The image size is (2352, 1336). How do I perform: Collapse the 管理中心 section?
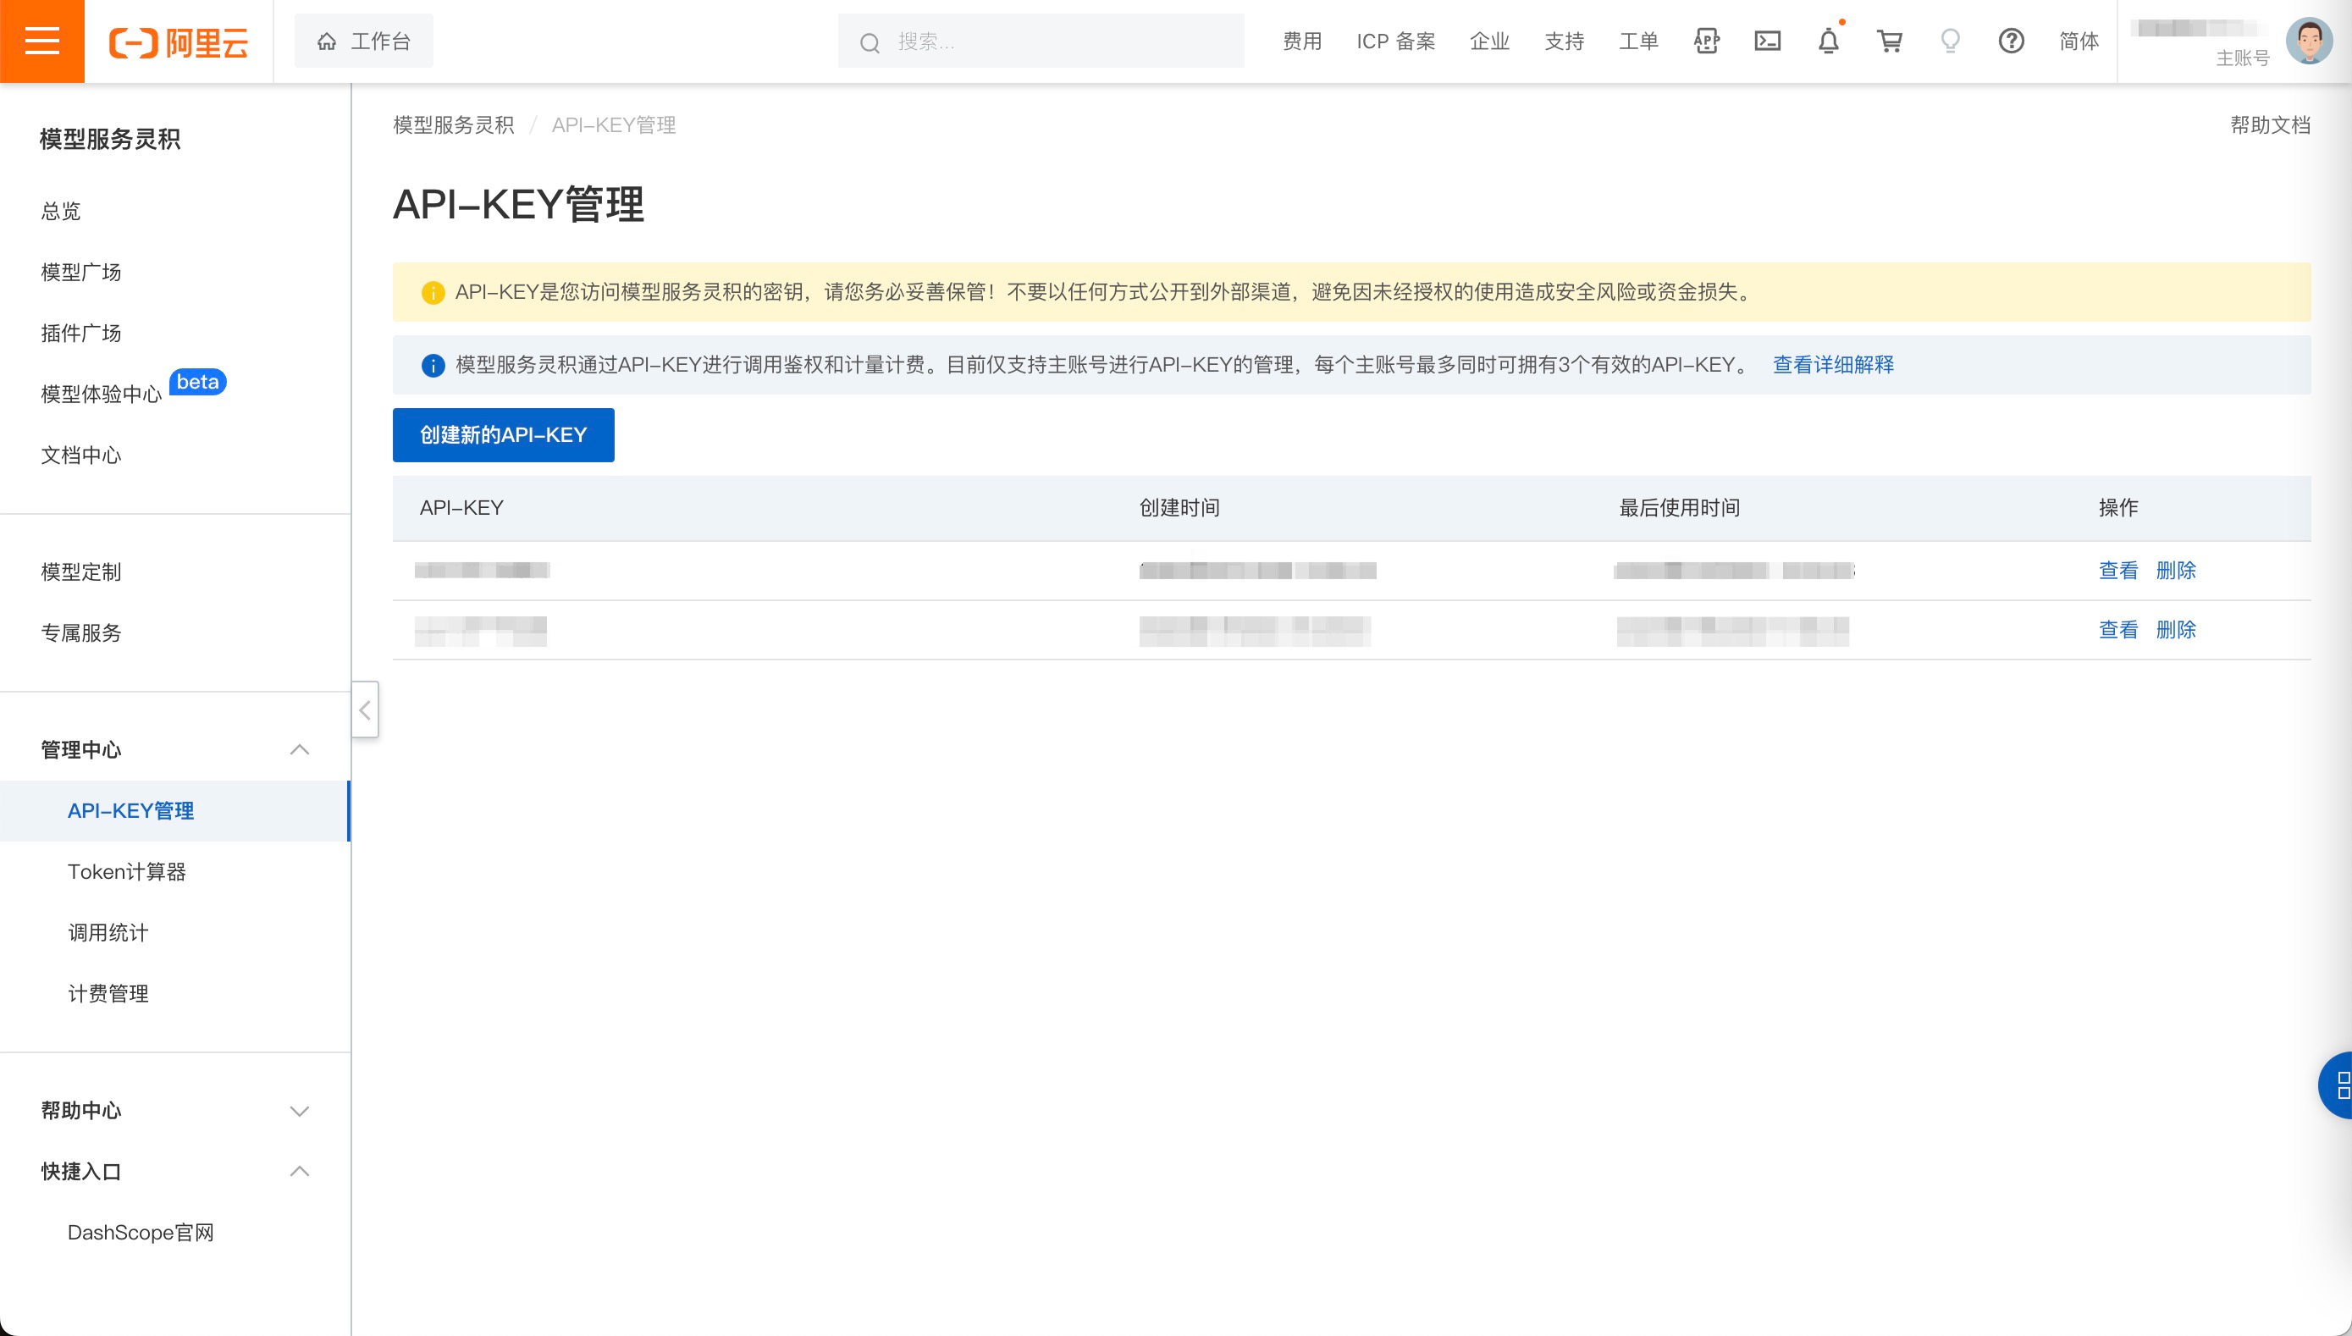point(299,749)
